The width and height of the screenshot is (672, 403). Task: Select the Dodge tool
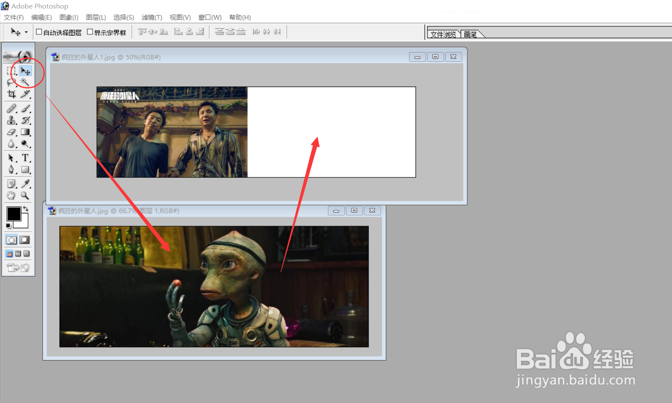point(25,144)
